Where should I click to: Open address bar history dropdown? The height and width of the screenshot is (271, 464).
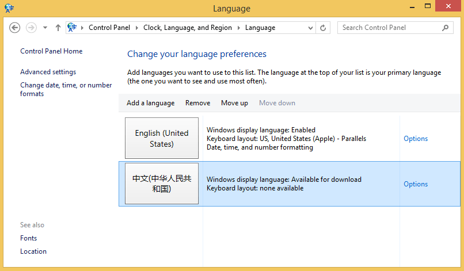(310, 28)
